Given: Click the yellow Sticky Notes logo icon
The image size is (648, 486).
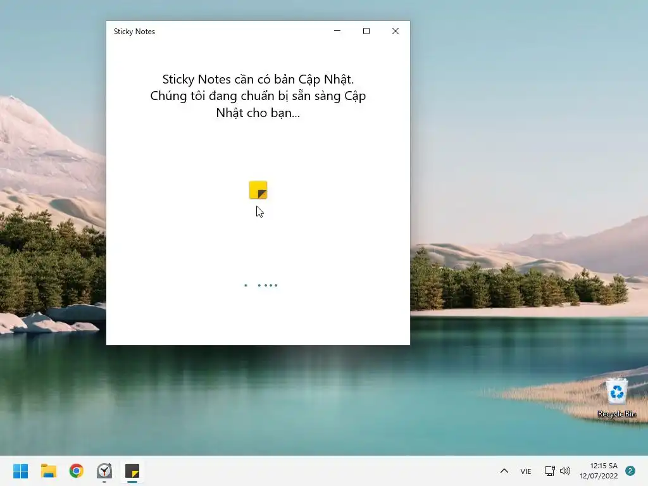Looking at the screenshot, I should tap(258, 190).
